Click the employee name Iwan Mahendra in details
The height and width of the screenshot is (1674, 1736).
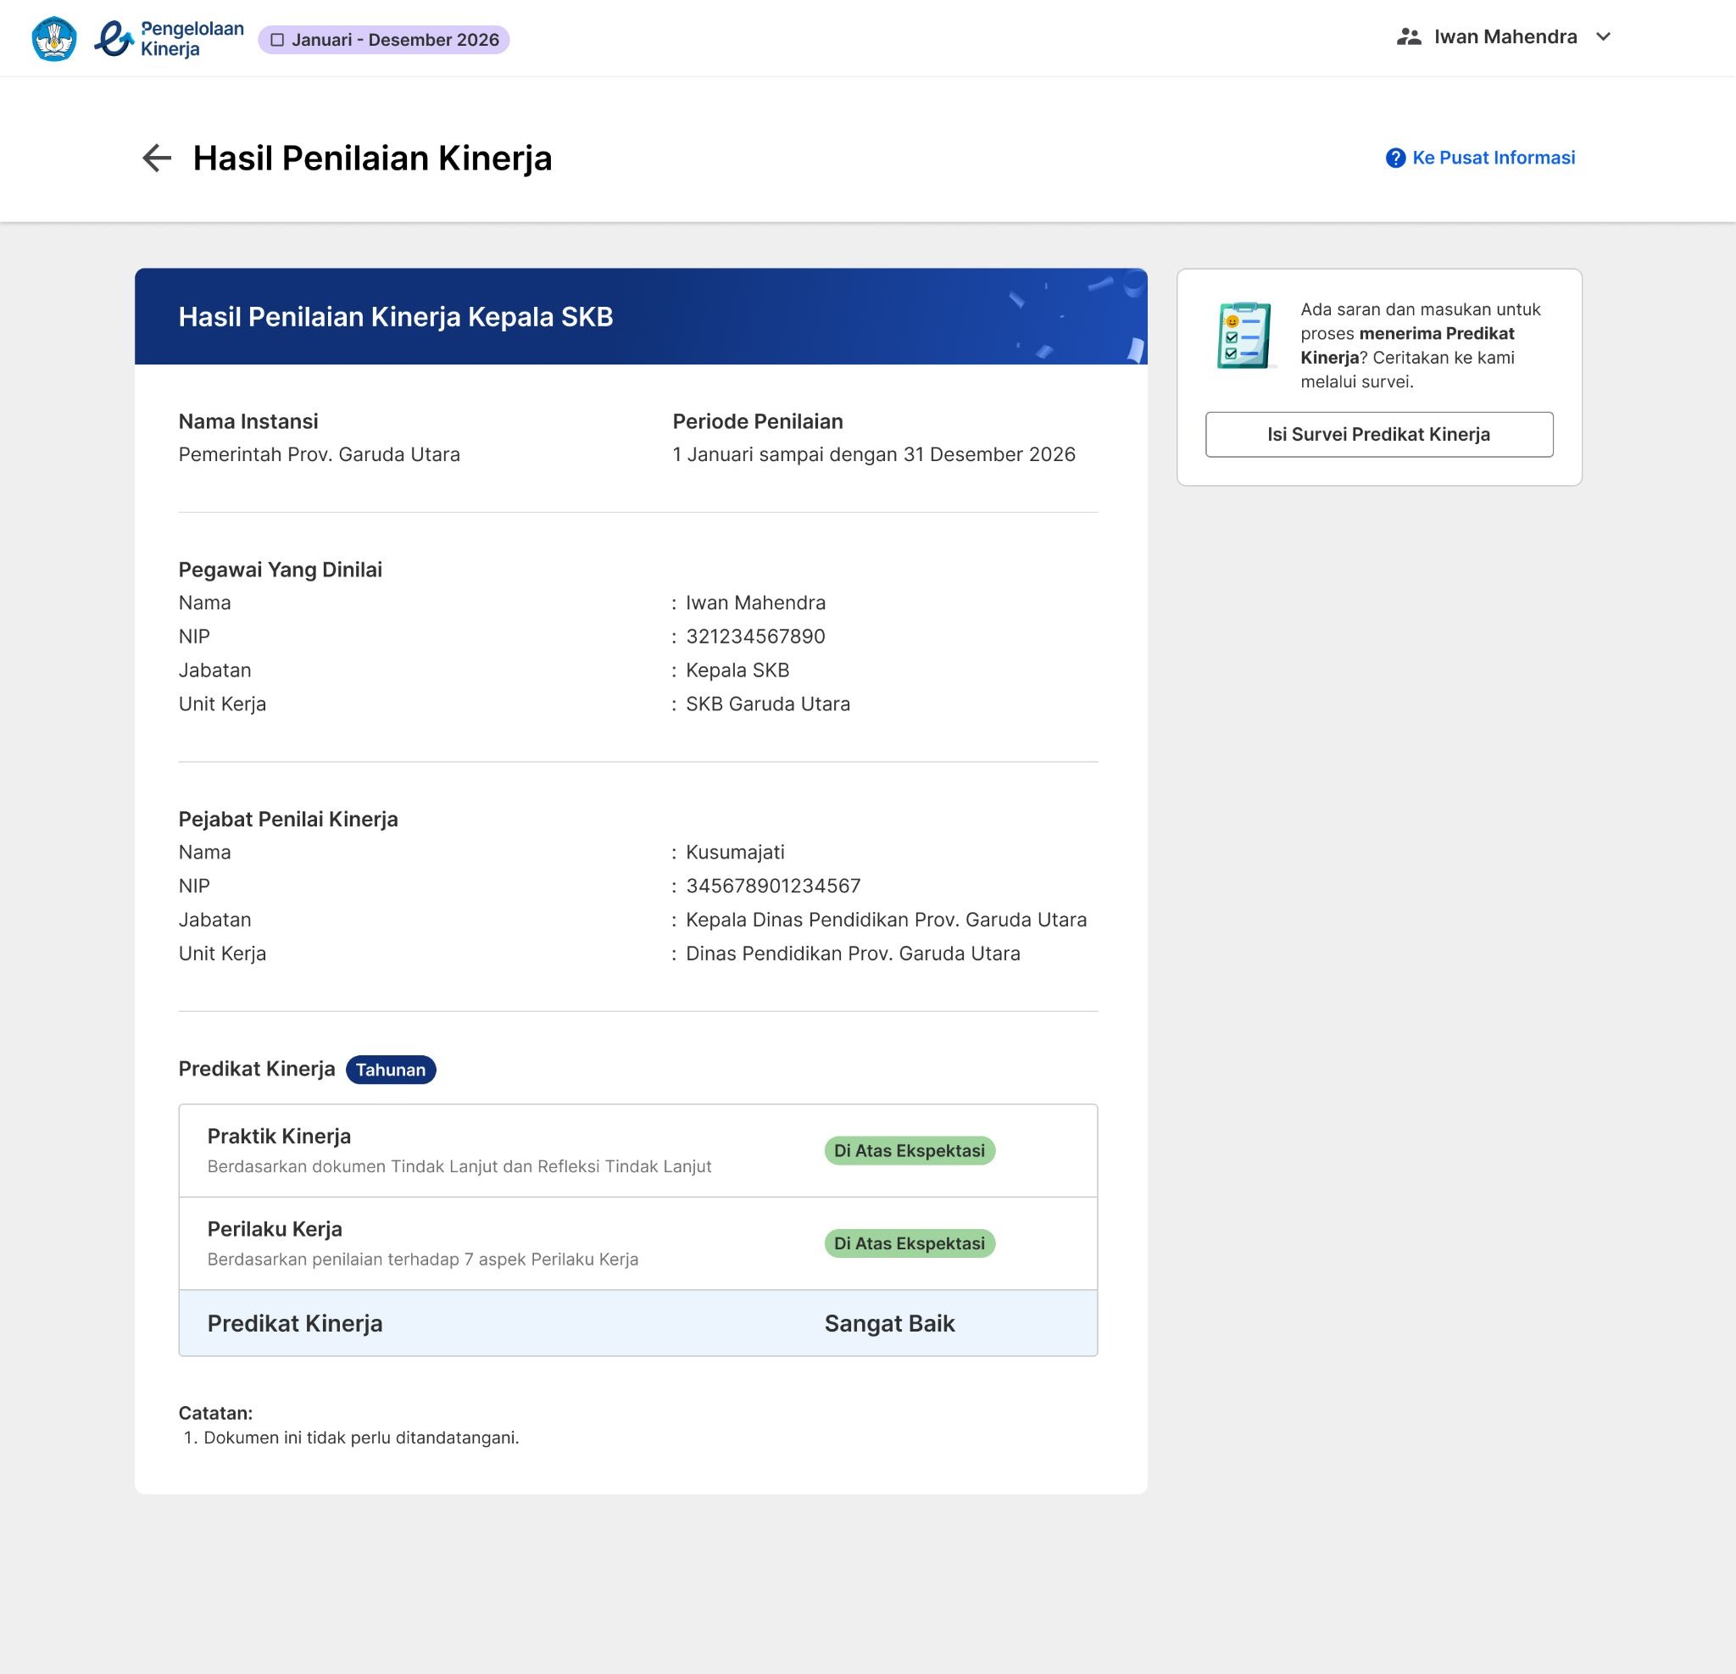pyautogui.click(x=755, y=603)
